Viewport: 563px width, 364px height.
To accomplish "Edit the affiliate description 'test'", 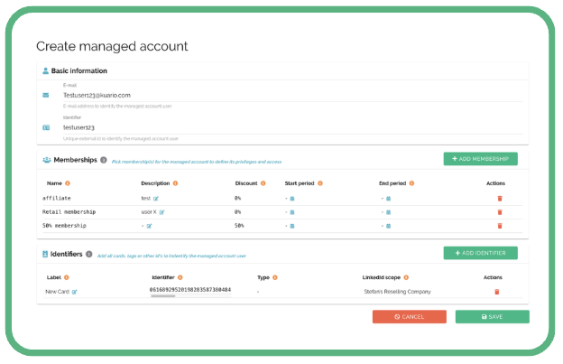I will (x=157, y=198).
